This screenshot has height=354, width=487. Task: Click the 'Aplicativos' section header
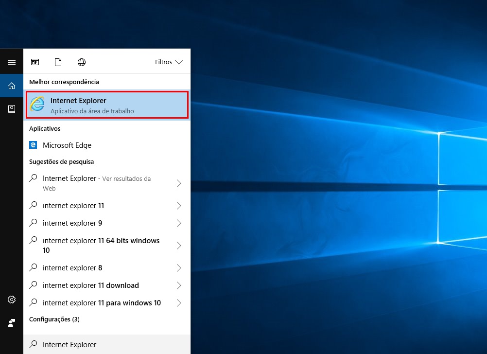45,129
